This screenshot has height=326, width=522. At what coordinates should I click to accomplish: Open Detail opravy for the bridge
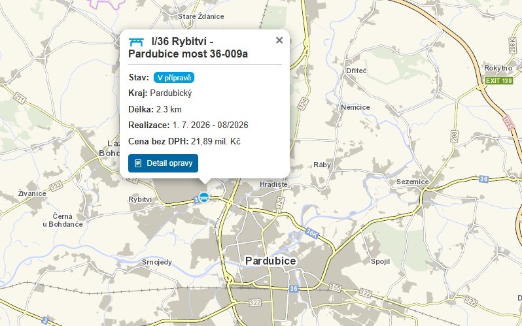tap(163, 163)
